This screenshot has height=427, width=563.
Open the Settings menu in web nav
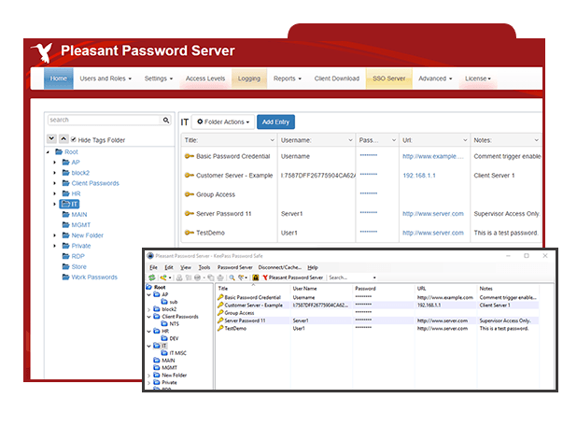coord(159,78)
